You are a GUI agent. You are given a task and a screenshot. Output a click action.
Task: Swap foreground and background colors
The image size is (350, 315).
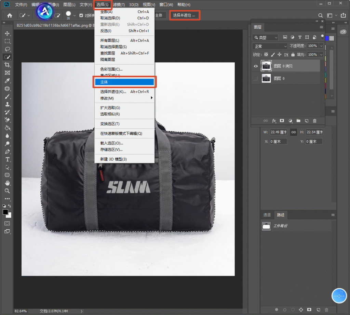pos(9,206)
